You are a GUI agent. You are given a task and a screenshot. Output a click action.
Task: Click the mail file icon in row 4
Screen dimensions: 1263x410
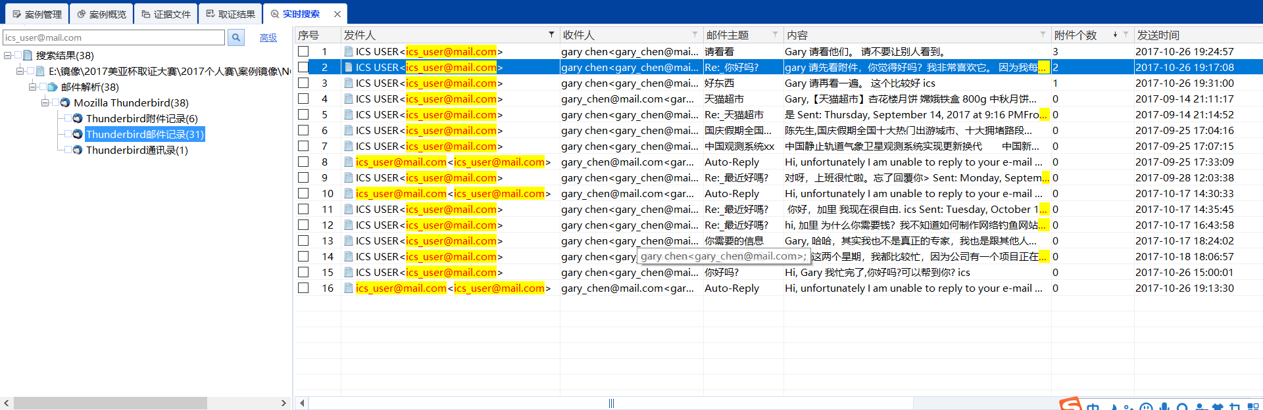coord(349,99)
